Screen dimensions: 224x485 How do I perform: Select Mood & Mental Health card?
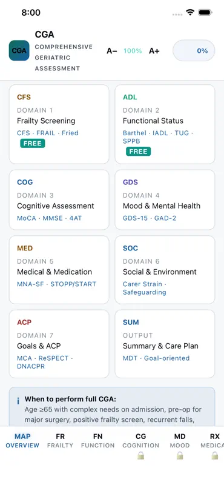coord(165,200)
